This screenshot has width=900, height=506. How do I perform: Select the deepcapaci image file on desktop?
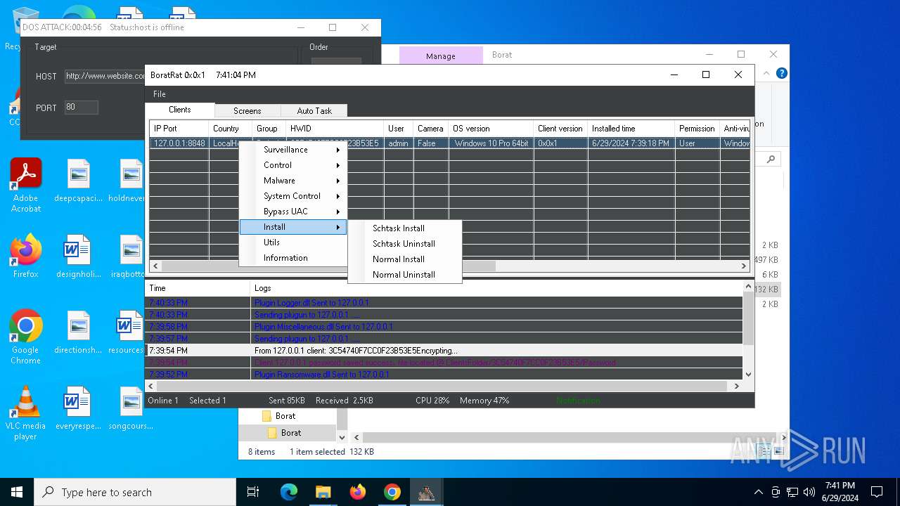point(78,181)
